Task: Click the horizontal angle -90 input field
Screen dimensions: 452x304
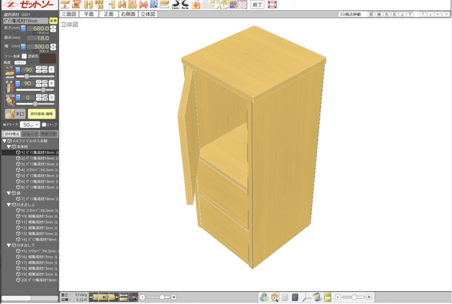Action: pyautogui.click(x=28, y=70)
